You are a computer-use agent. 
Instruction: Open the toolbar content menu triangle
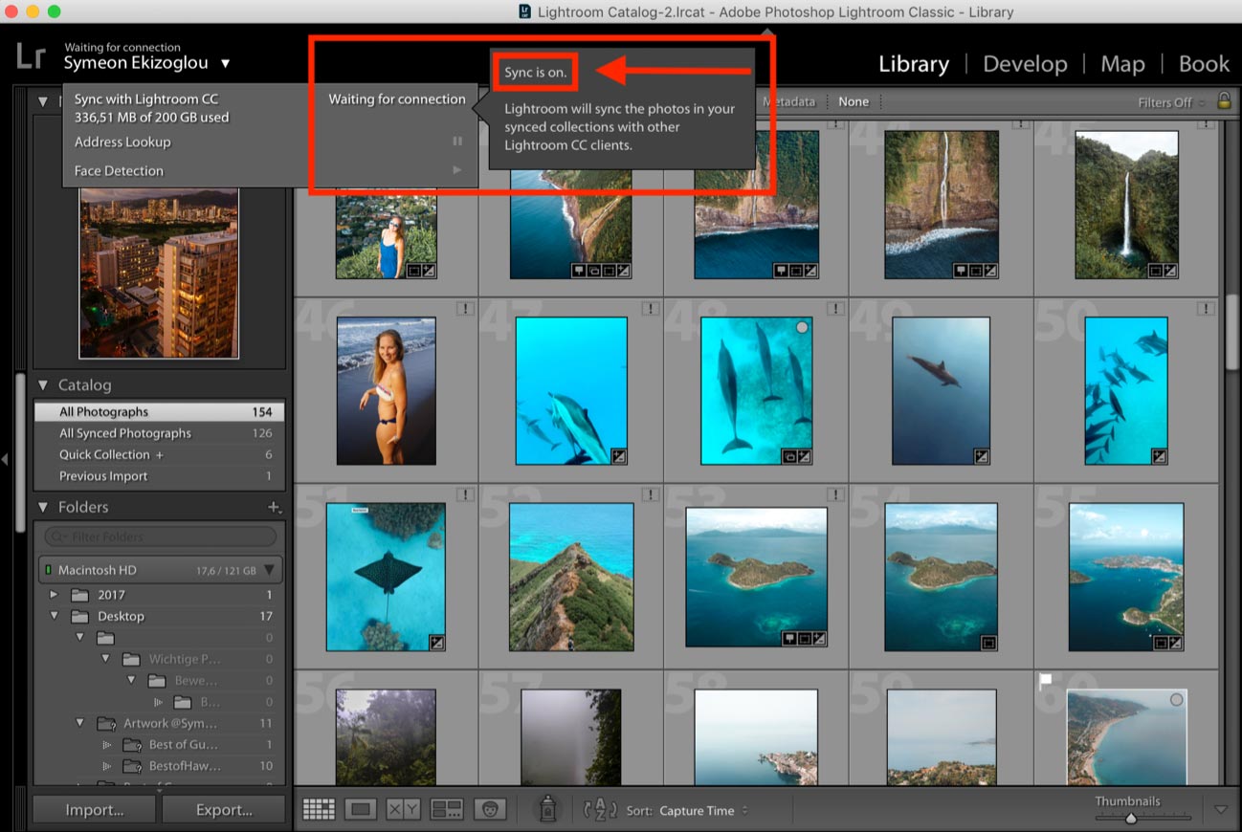(x=1220, y=809)
